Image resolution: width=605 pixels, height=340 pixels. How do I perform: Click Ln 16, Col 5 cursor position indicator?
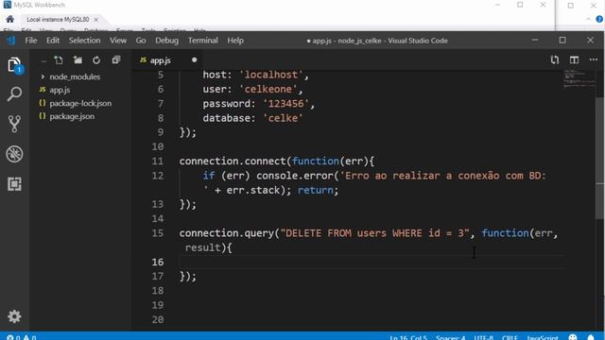[x=408, y=338]
